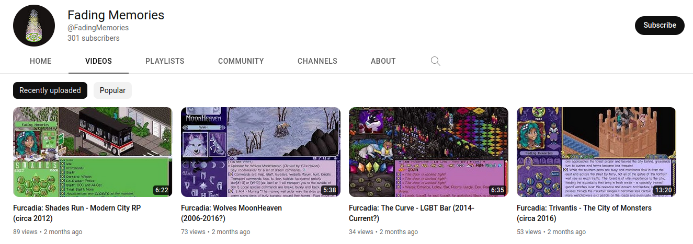This screenshot has width=693, height=244.
Task: Sort videos by Popular chip
Action: (x=112, y=90)
